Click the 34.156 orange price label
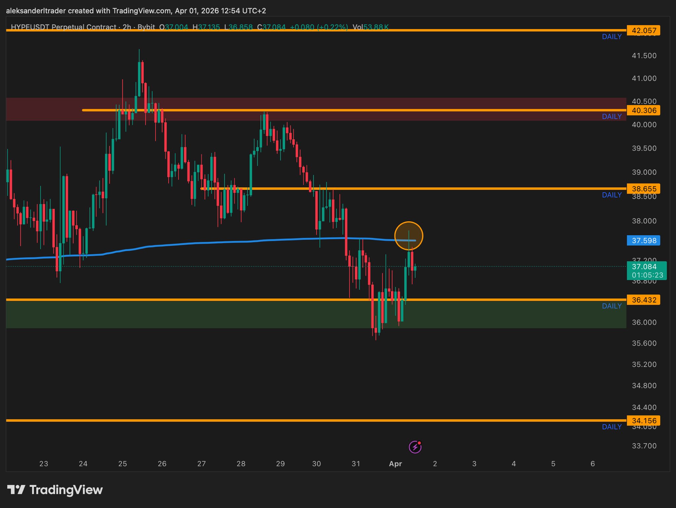Image resolution: width=676 pixels, height=508 pixels. 643,420
